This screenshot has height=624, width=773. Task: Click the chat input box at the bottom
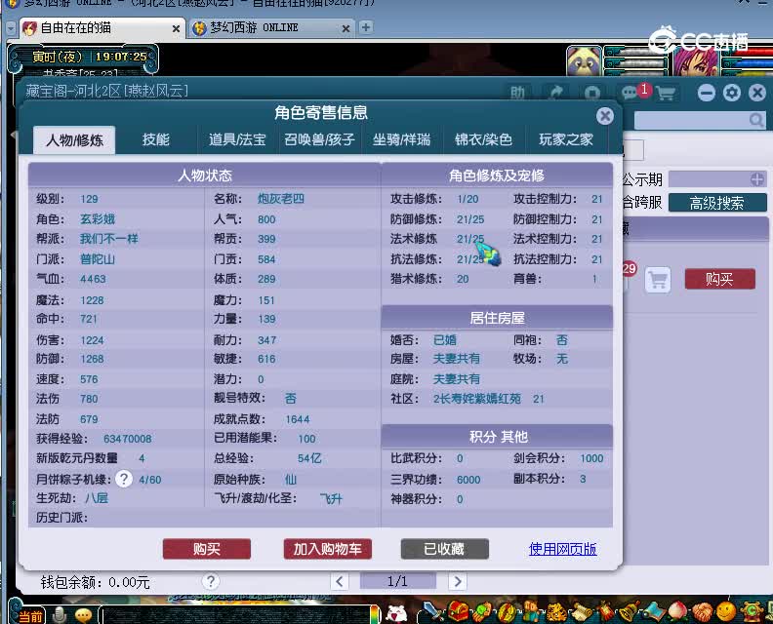236,614
